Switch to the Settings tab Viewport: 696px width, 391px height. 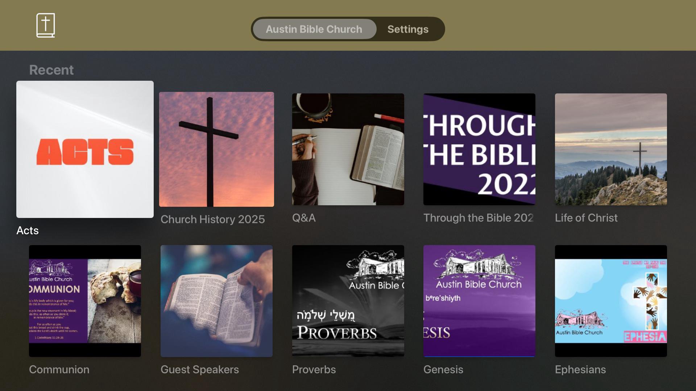click(408, 29)
